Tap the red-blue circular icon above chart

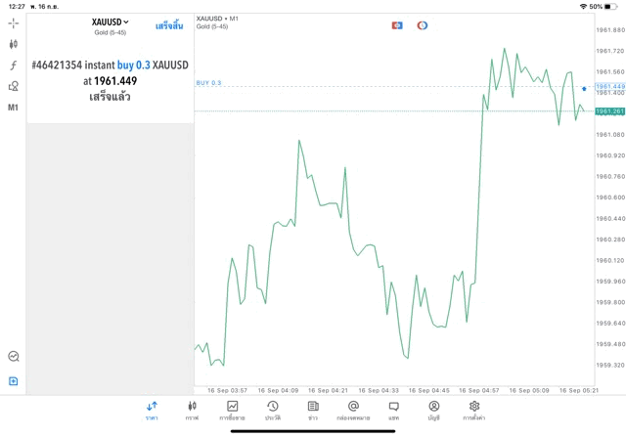click(423, 25)
